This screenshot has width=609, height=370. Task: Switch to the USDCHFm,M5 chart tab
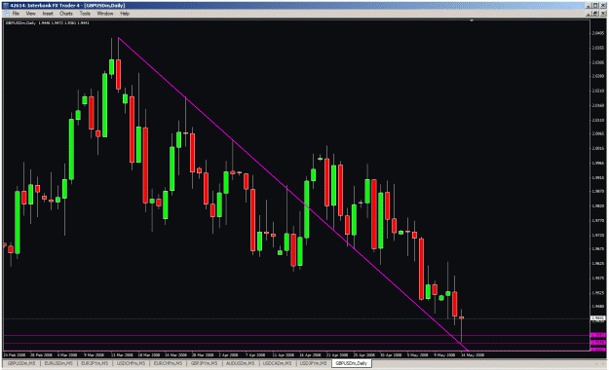click(132, 363)
